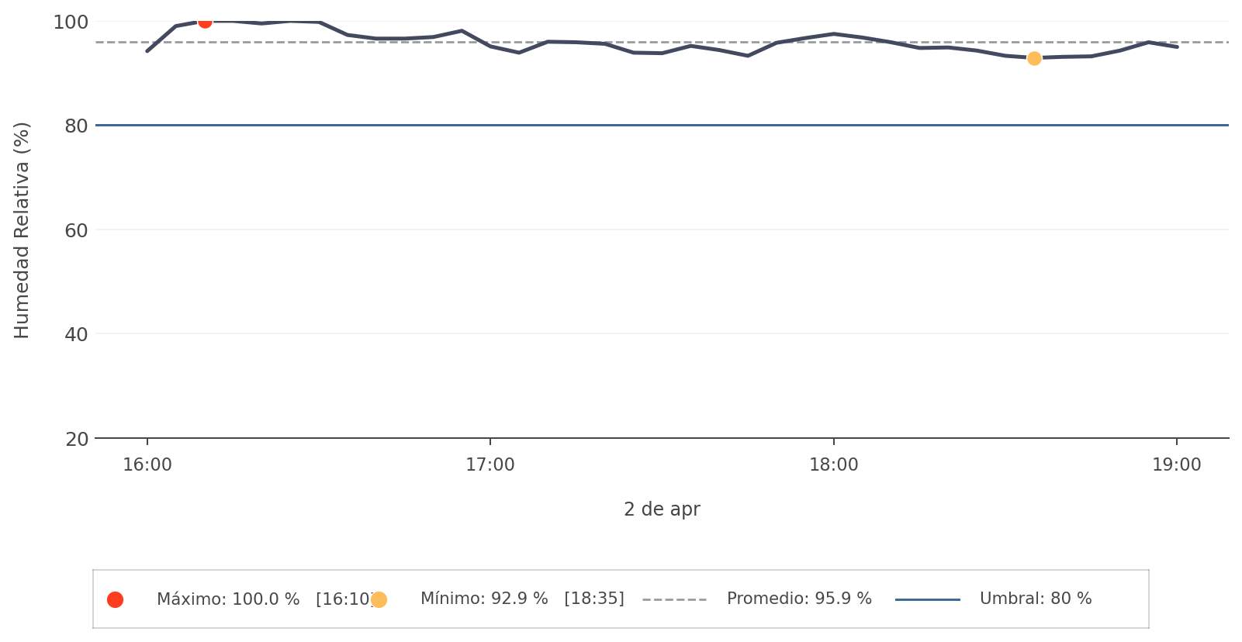Click the [18:35] timestamp in the legend
1242x642 pixels.
click(594, 599)
